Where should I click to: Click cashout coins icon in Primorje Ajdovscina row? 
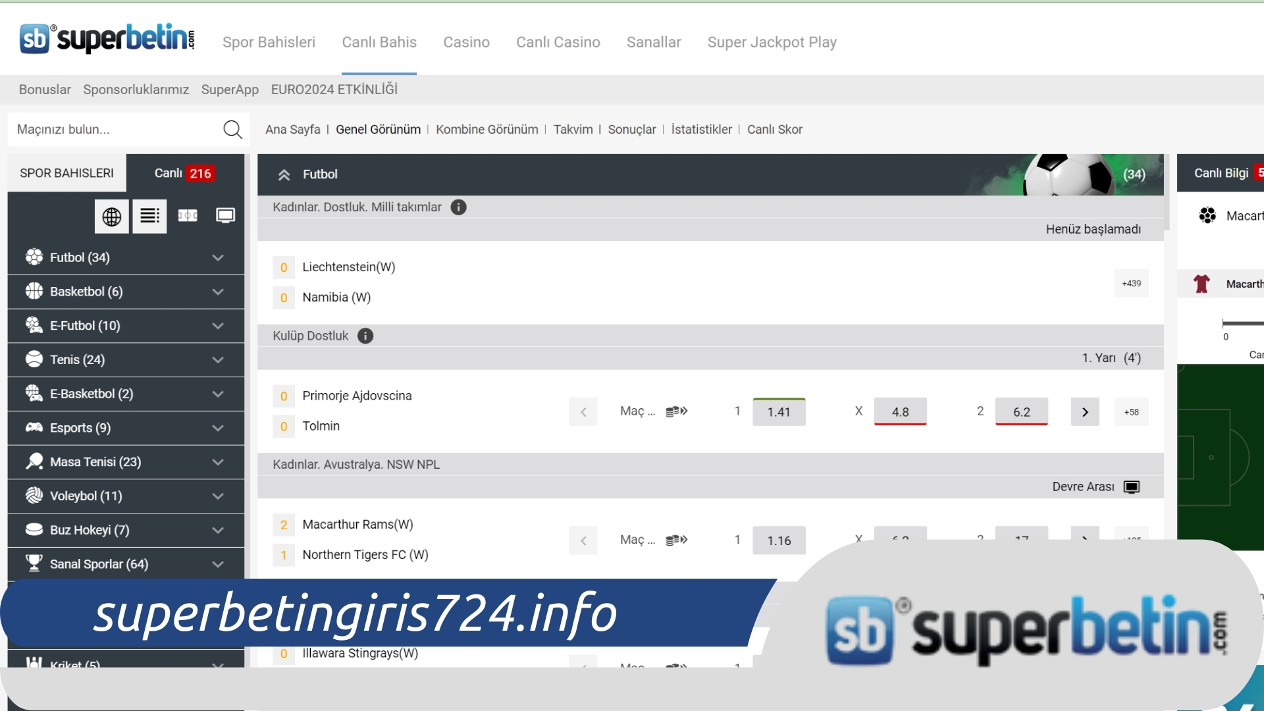[x=676, y=411]
